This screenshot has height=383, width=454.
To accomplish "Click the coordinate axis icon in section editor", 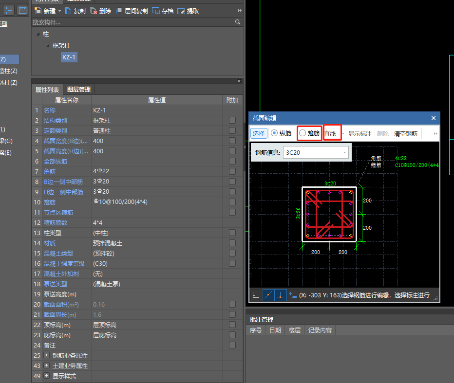I will pos(256,295).
